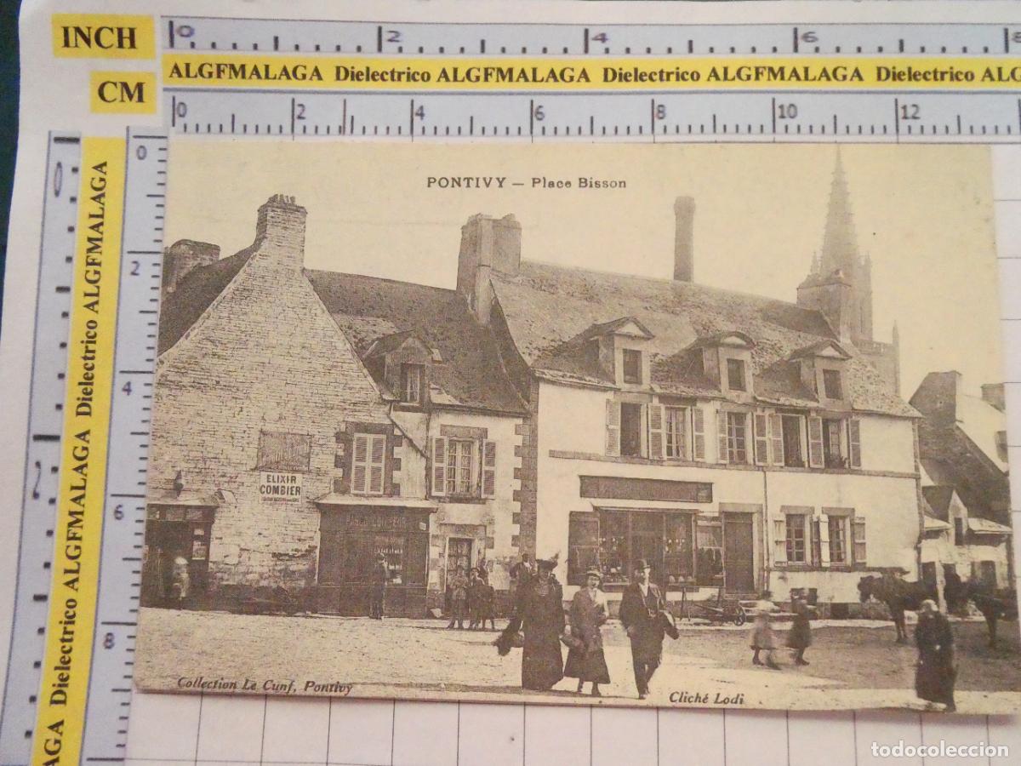Select "Collection Le Cunf, Pontivy" credit text
The image size is (1021, 766).
pyautogui.click(x=265, y=685)
